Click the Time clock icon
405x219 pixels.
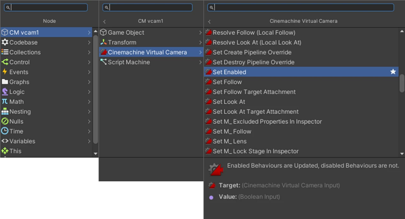coord(5,131)
